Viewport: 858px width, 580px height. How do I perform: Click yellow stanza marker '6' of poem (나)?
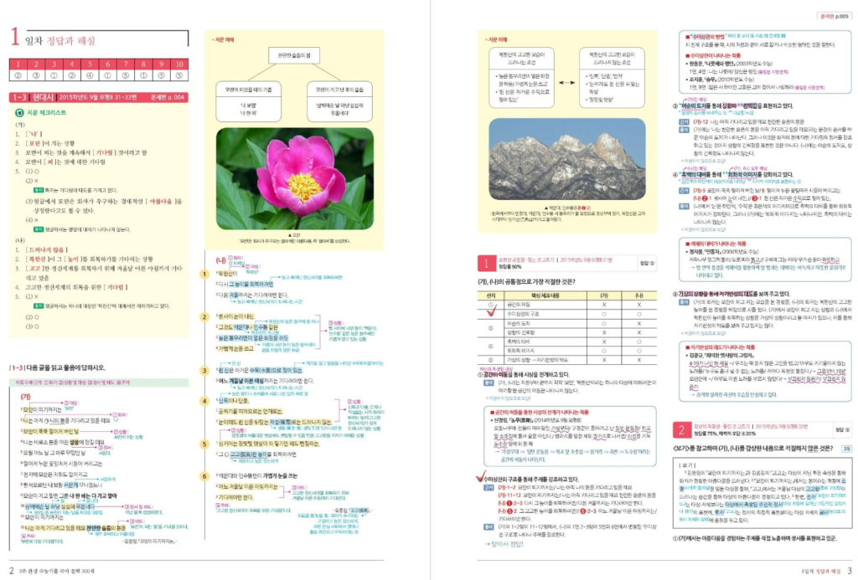click(x=204, y=476)
